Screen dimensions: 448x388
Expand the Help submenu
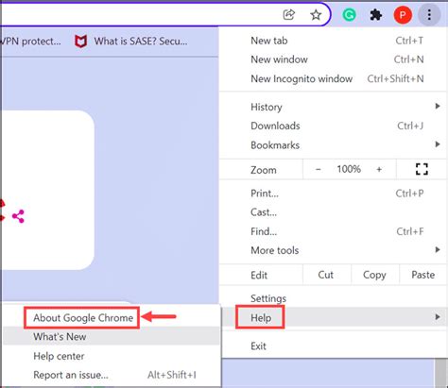coord(333,317)
